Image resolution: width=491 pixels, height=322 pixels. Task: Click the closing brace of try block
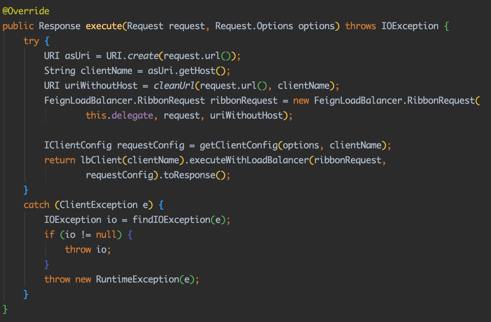(x=26, y=190)
